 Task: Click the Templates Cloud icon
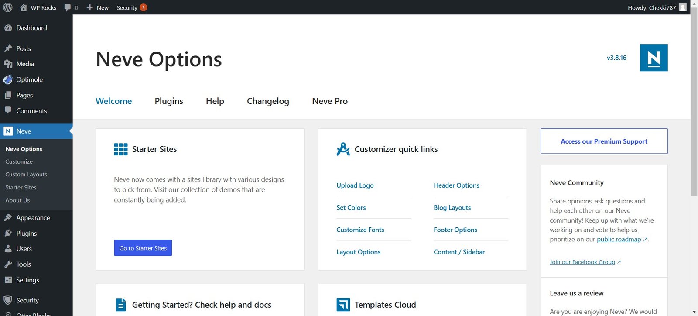click(x=343, y=305)
